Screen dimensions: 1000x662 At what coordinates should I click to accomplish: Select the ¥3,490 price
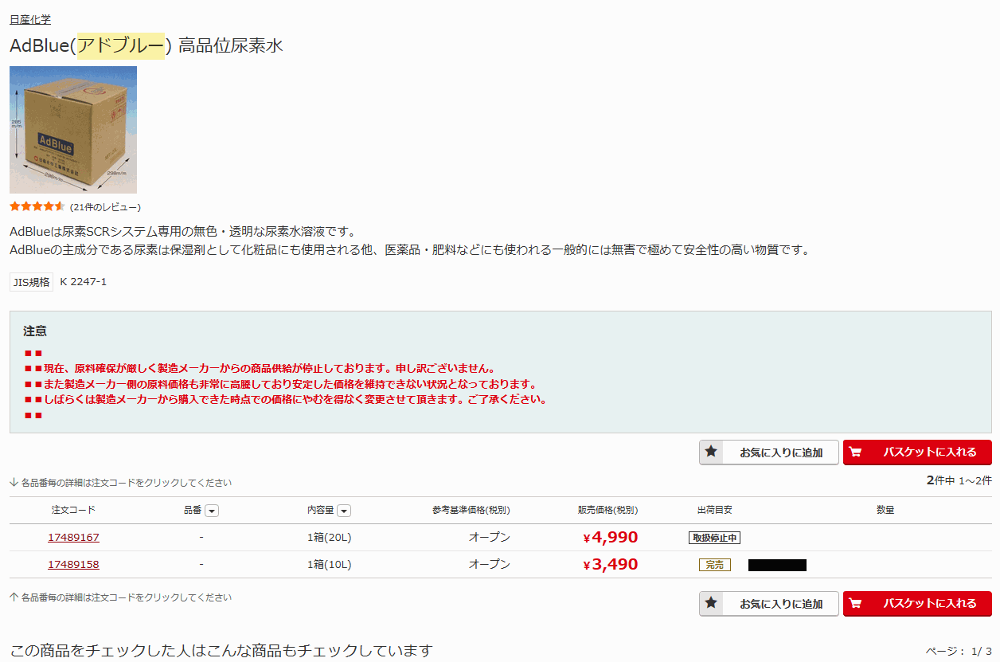pyautogui.click(x=611, y=565)
